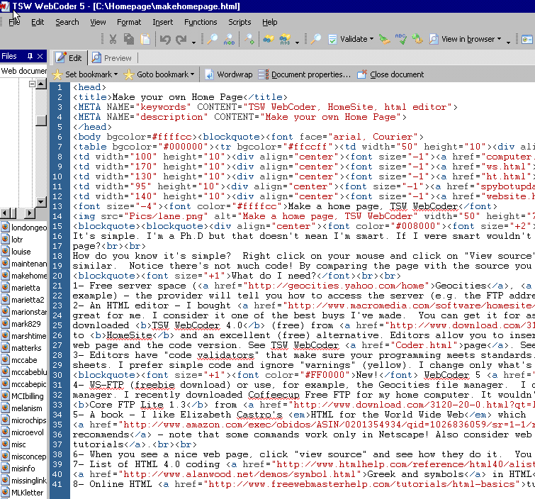This screenshot has height=499, width=535.
Task: Open the Search menu
Action: click(x=67, y=22)
